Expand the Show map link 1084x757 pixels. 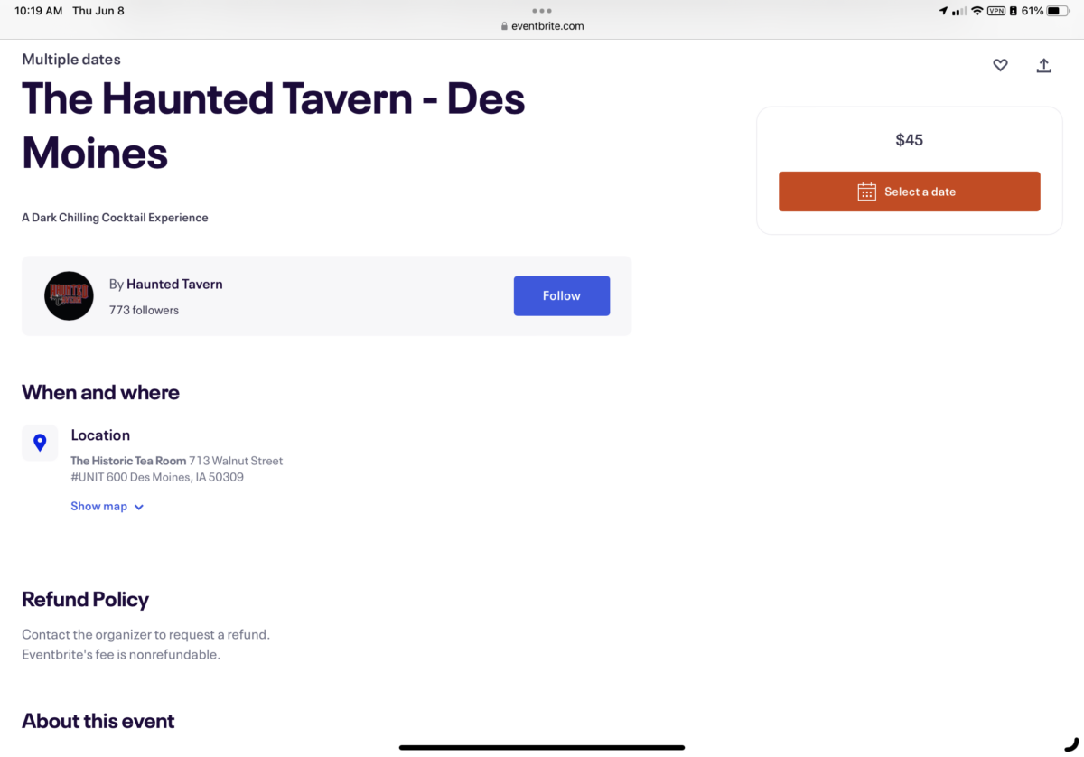107,507
